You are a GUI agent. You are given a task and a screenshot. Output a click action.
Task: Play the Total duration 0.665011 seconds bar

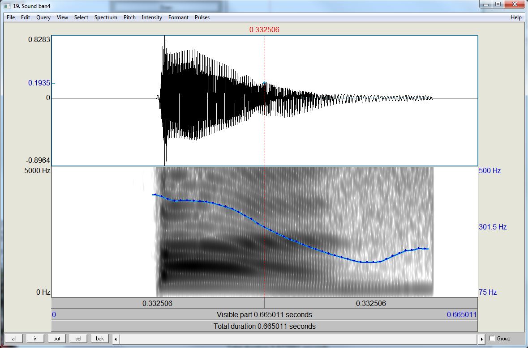tap(264, 326)
